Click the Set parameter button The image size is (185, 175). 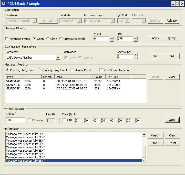(x=155, y=56)
